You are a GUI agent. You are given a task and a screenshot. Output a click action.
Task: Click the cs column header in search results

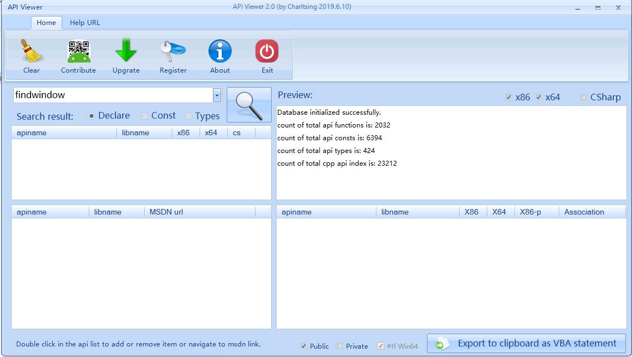(x=241, y=133)
